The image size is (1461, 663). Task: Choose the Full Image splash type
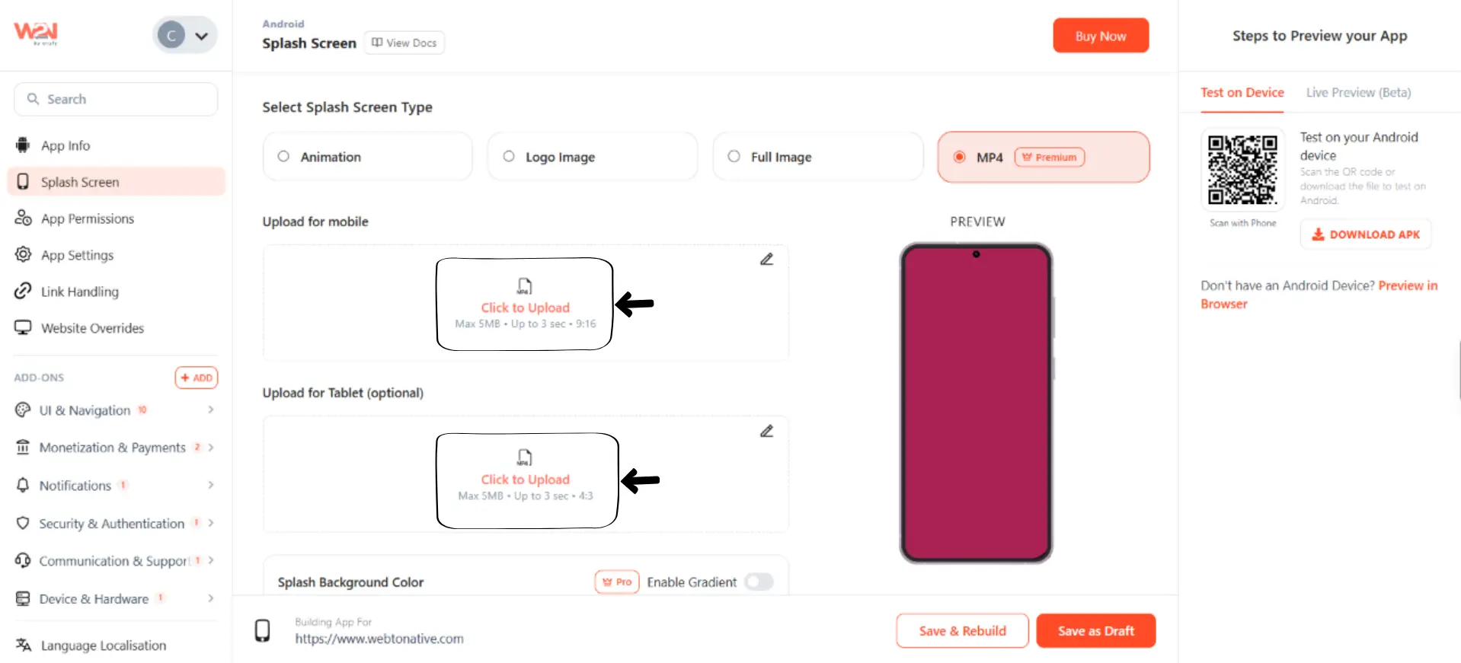pyautogui.click(x=817, y=157)
